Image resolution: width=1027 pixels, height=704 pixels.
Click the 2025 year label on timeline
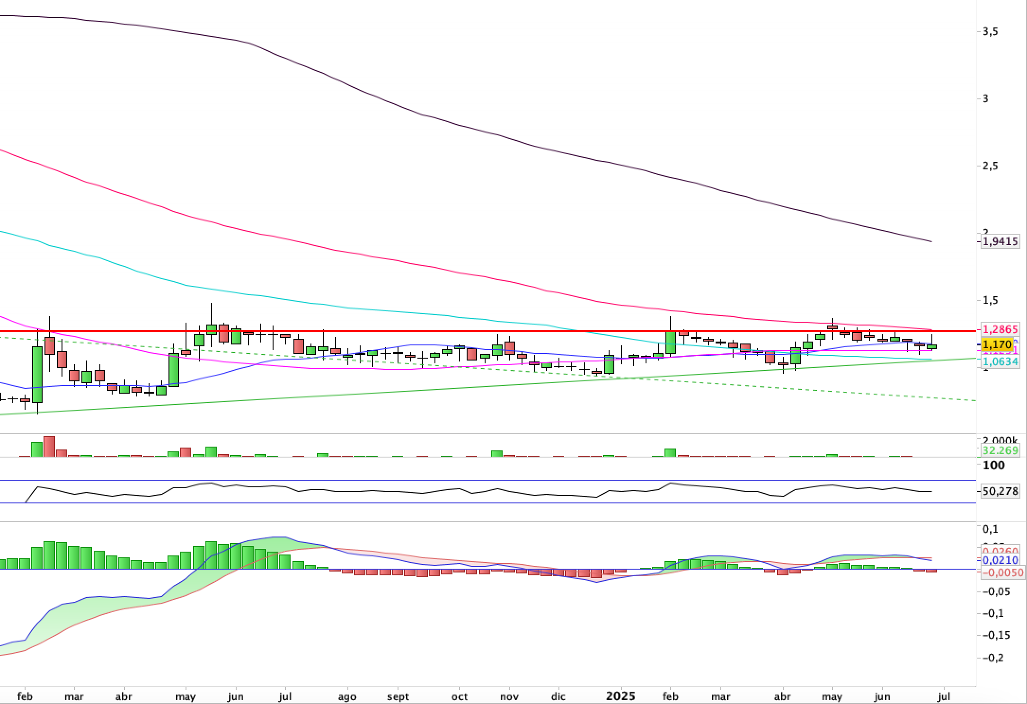pos(621,696)
